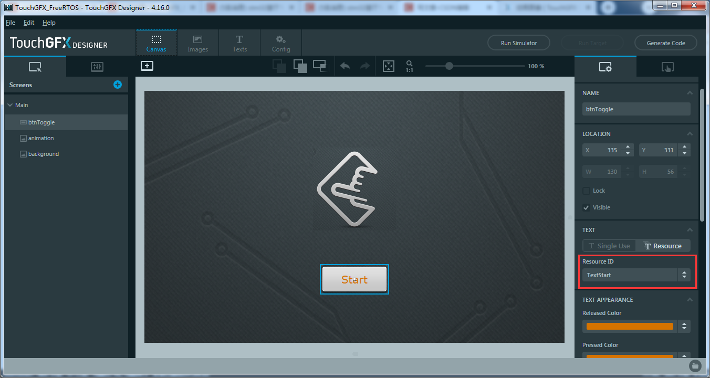Click the dashed-square z-order icon

click(320, 66)
